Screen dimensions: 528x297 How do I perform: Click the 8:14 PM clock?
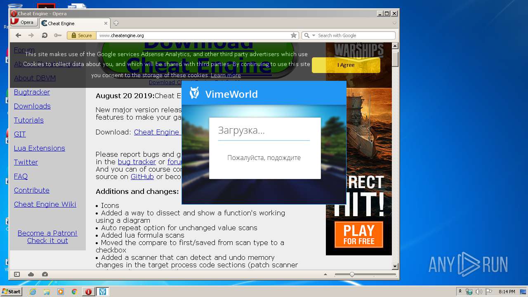point(507,292)
